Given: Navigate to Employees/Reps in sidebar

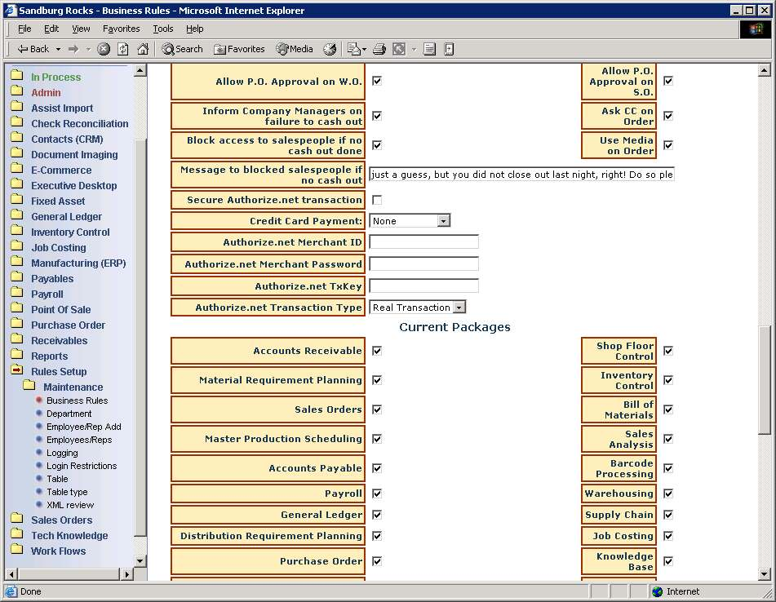Looking at the screenshot, I should point(79,440).
